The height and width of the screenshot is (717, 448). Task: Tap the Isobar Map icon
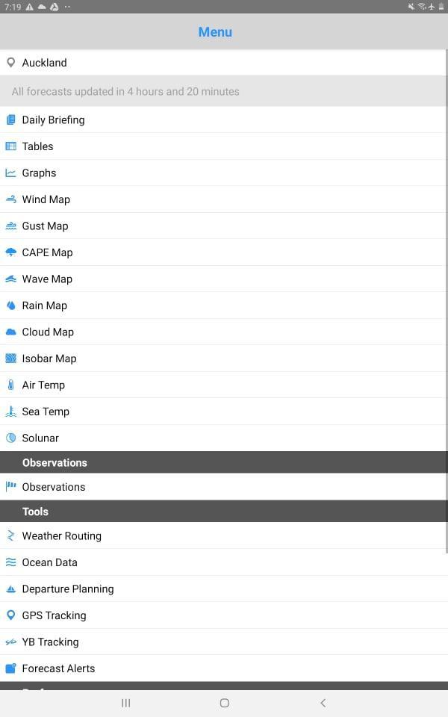pos(10,358)
